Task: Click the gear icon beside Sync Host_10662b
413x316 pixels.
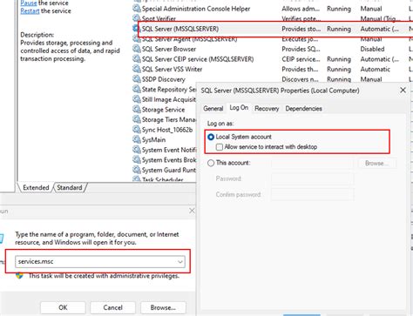Action: pyautogui.click(x=137, y=130)
